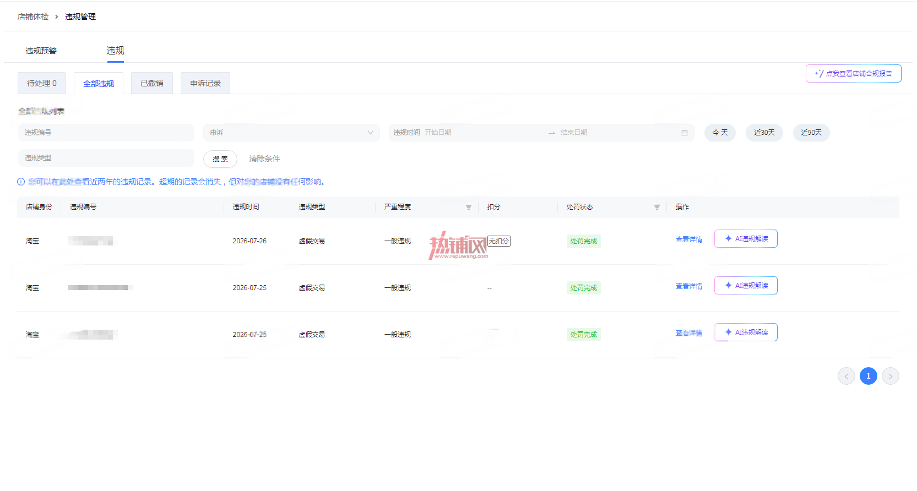Select the 近90天 quick date filter
The image size is (917, 491).
pos(811,133)
